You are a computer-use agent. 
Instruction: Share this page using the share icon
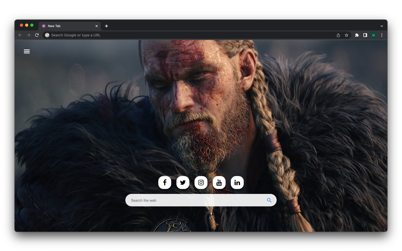coord(338,35)
